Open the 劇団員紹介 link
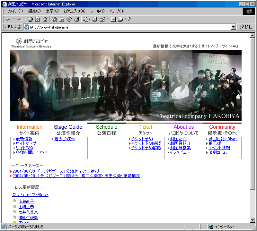The image size is (257, 231). 180,143
